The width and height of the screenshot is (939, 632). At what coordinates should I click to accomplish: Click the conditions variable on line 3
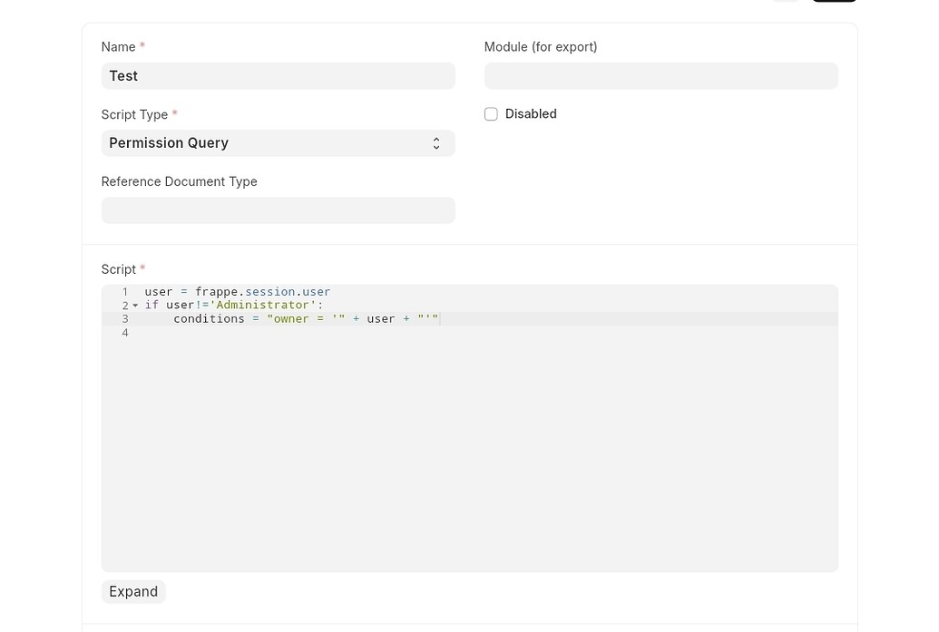209,318
